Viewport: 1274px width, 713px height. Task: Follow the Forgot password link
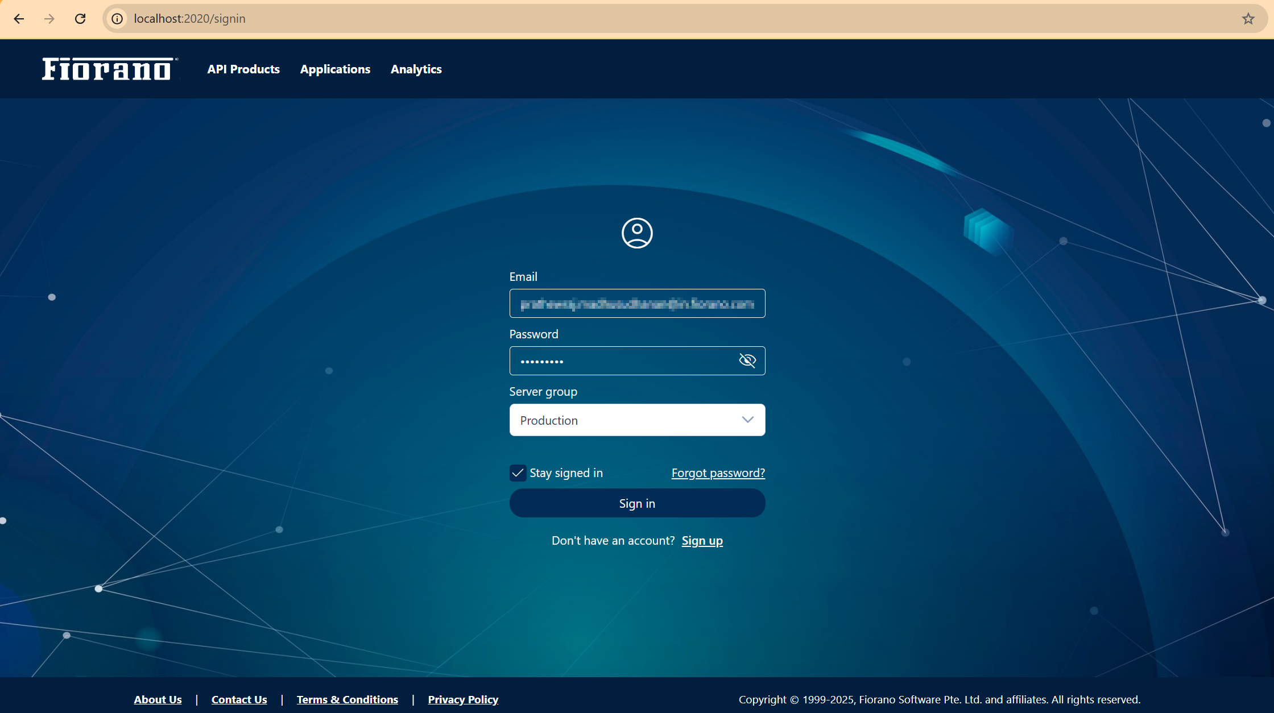718,473
